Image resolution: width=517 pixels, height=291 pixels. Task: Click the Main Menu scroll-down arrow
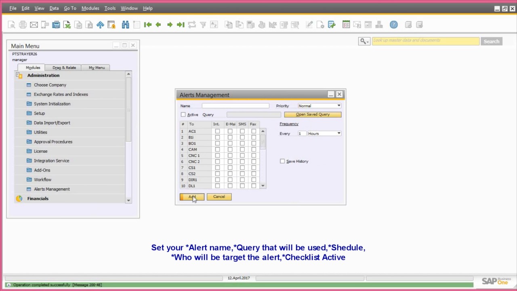128,200
